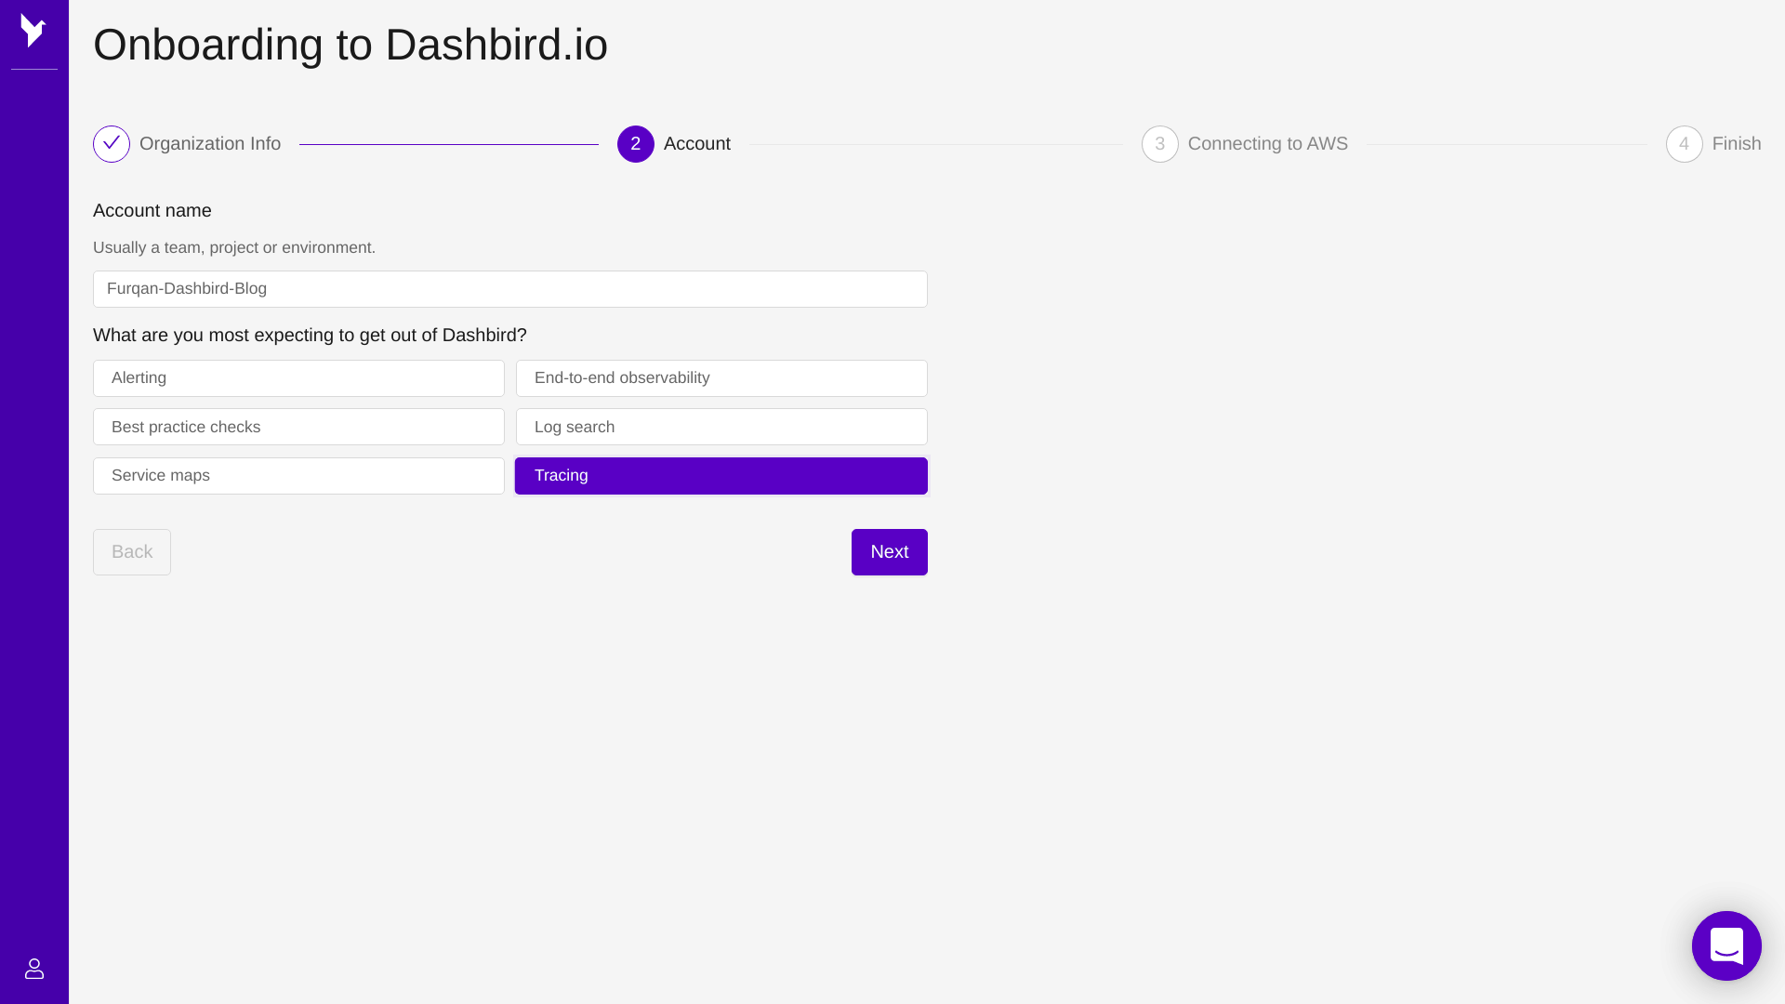Click the Next button to proceed

(889, 551)
